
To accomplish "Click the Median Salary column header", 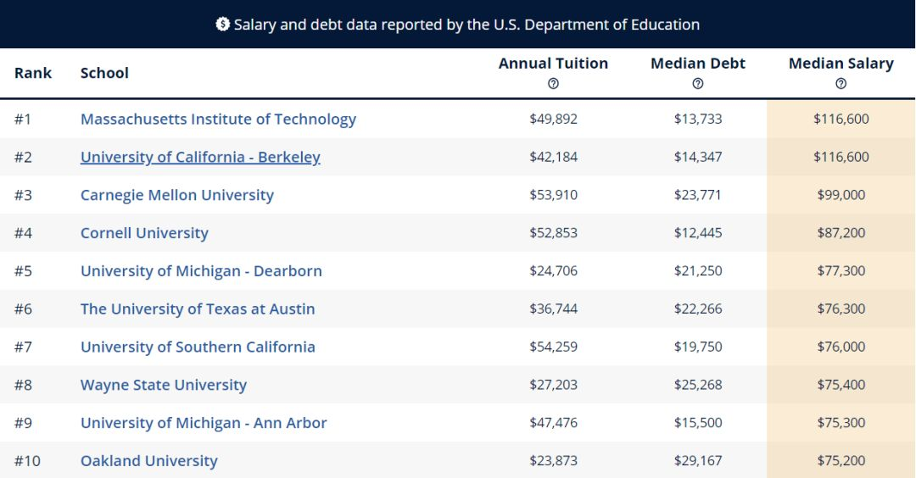I will point(841,64).
